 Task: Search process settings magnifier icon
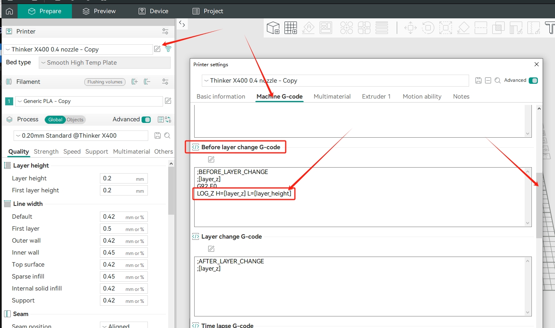[167, 135]
